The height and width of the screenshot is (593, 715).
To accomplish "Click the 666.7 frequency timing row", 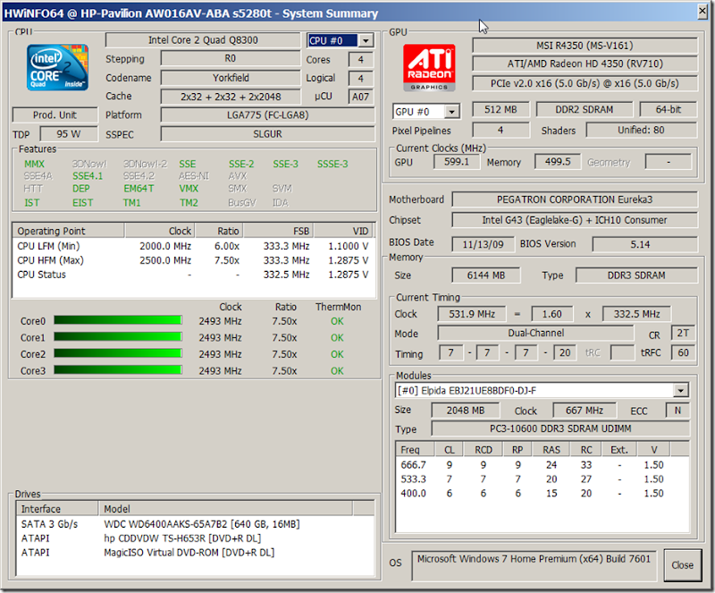I will [542, 466].
